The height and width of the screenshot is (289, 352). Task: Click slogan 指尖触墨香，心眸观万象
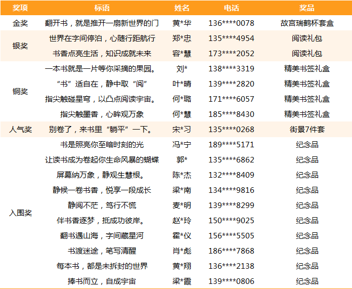click(102, 114)
